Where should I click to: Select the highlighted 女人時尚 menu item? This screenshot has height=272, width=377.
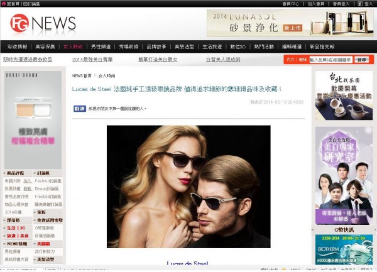click(73, 46)
